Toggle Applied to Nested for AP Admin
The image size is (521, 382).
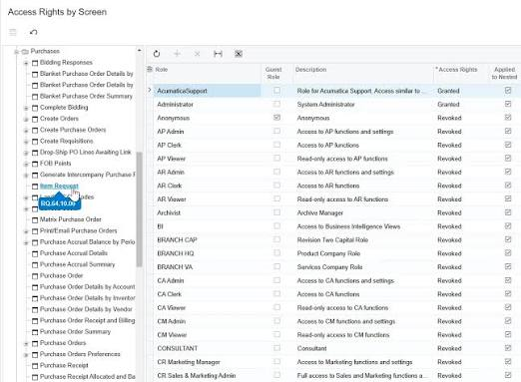click(x=508, y=131)
